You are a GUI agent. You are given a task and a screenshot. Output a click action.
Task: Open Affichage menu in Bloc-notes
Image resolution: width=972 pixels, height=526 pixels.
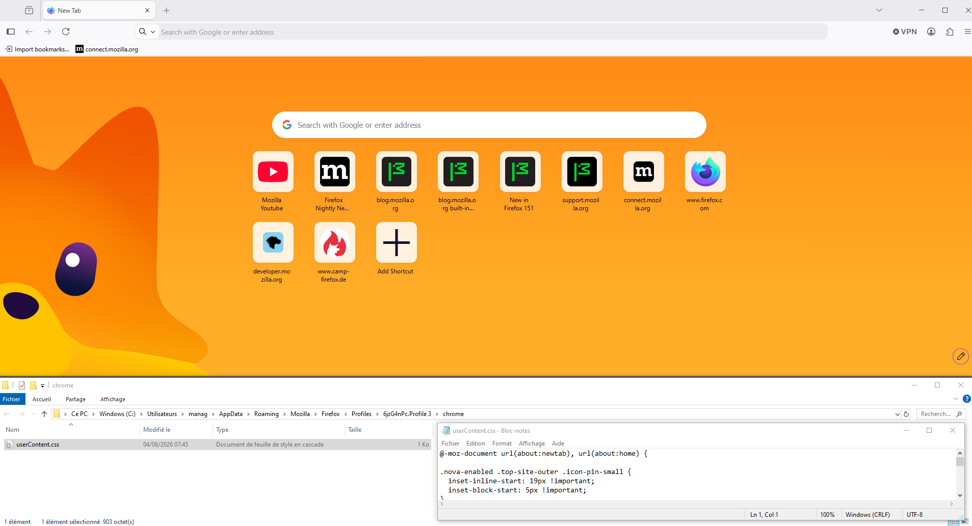point(532,444)
